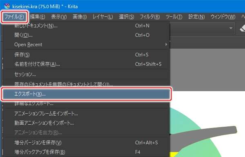Open the 編集(E) menu
The height and width of the screenshot is (157, 245).
(38, 17)
